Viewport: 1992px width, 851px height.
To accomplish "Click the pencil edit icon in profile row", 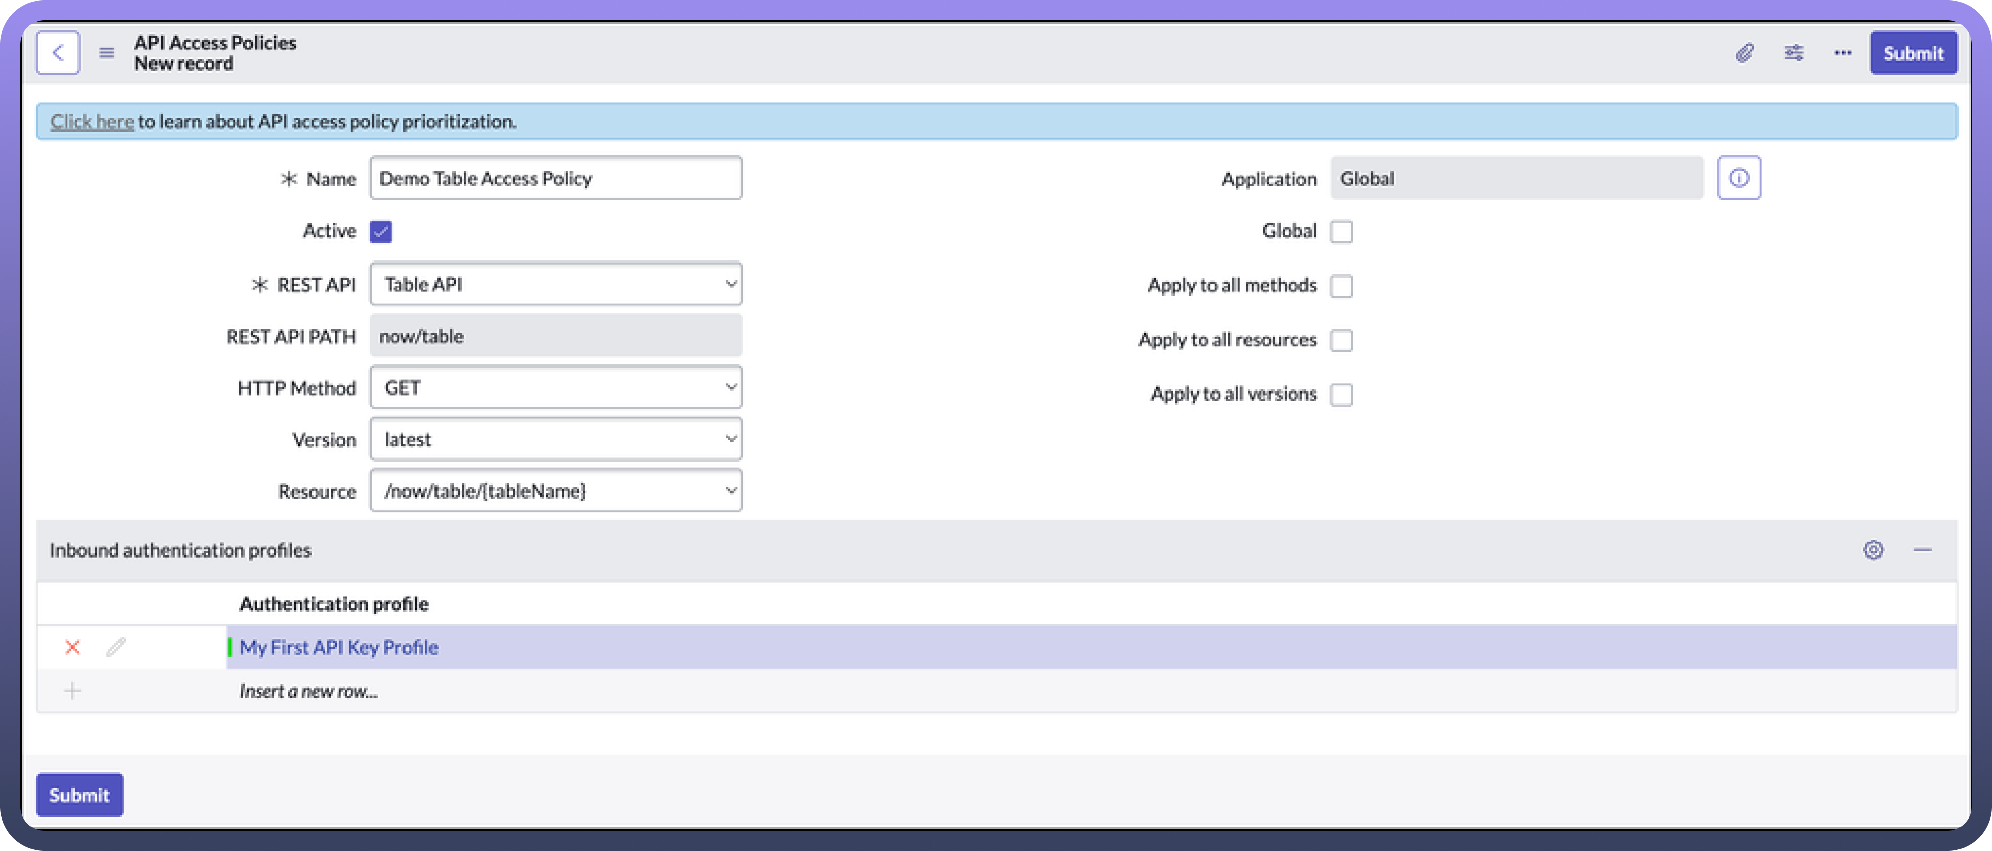I will 116,647.
